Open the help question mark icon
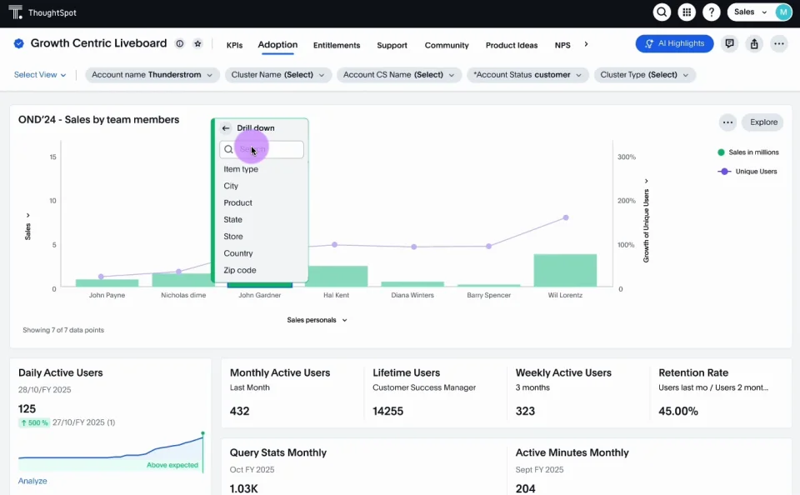800x495 pixels. pyautogui.click(x=711, y=12)
